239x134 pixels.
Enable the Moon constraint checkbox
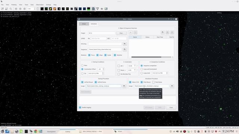[119, 70]
